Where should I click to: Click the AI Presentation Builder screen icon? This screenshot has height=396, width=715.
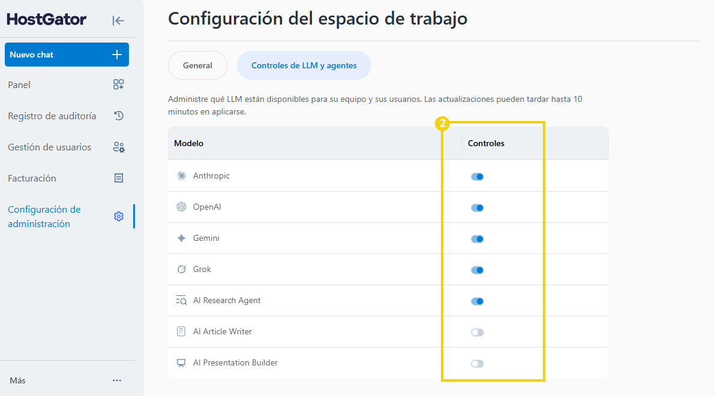pos(181,363)
